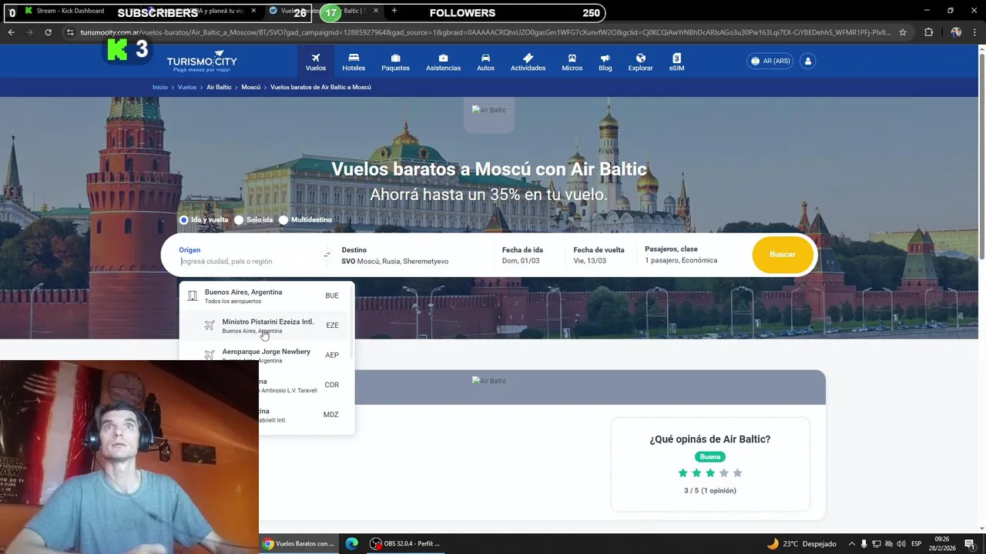Open OBS 32.0.4 taskbar window
The image size is (986, 554).
pyautogui.click(x=405, y=543)
